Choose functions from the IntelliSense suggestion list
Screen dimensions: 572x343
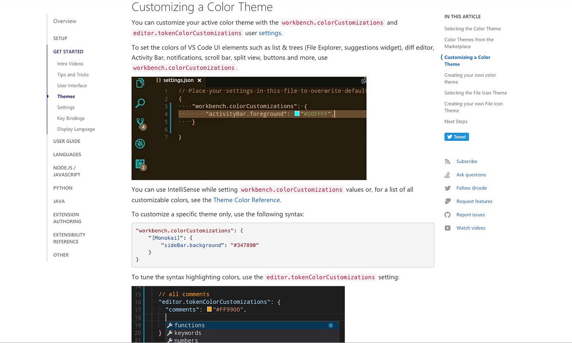189,325
